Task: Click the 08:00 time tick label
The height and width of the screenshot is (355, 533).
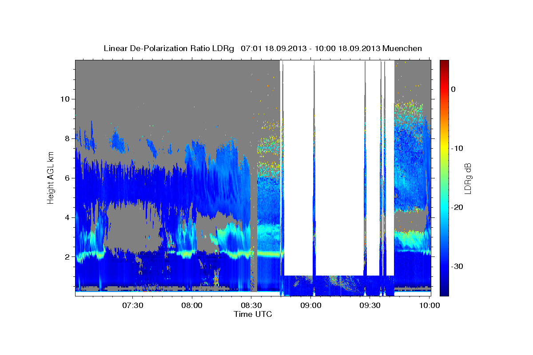Action: 192,305
